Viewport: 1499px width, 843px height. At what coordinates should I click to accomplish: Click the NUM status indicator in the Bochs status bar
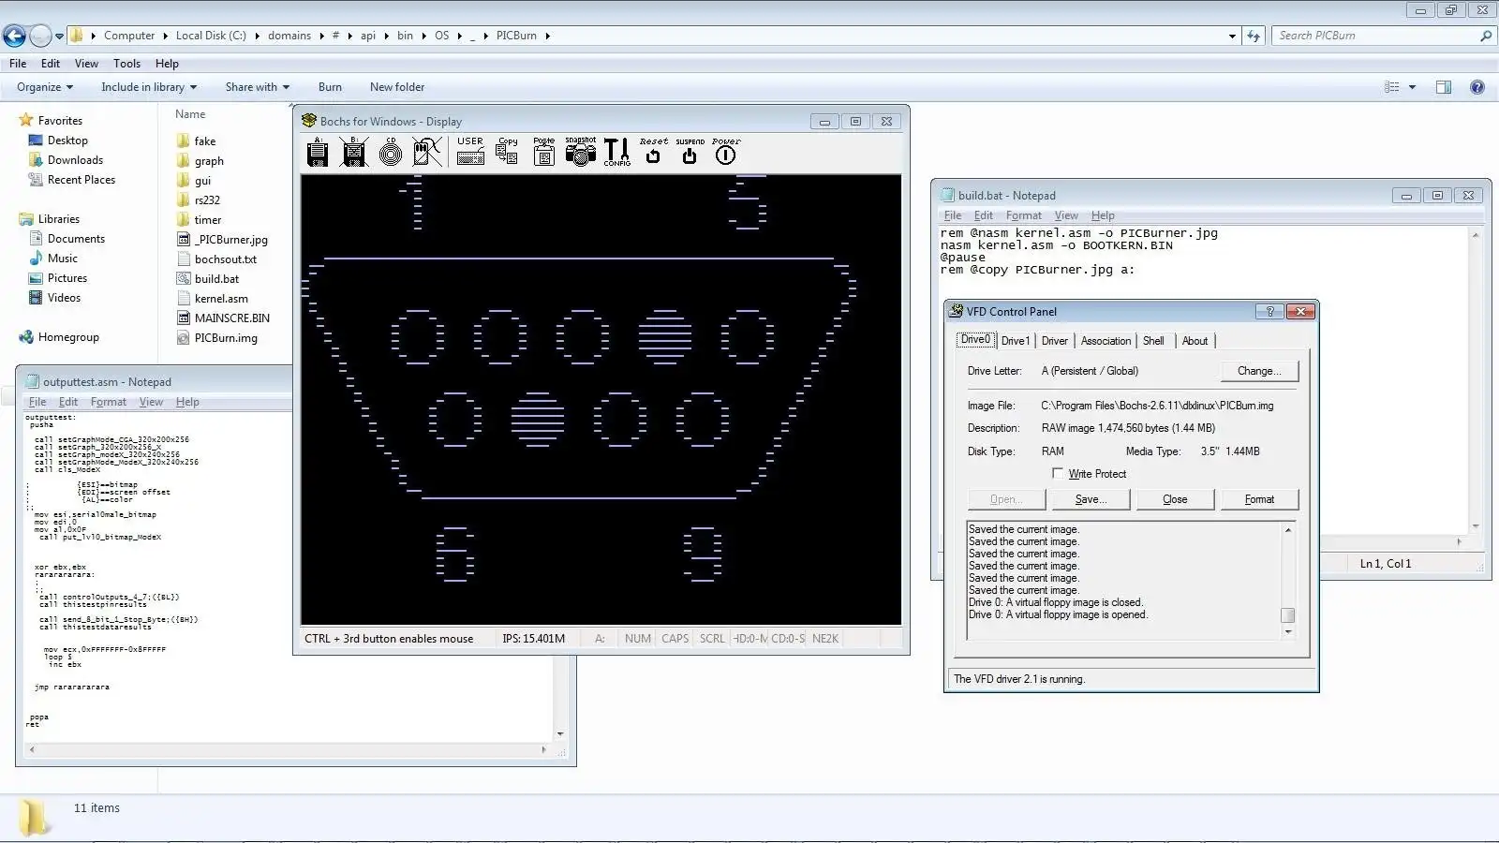click(x=638, y=639)
